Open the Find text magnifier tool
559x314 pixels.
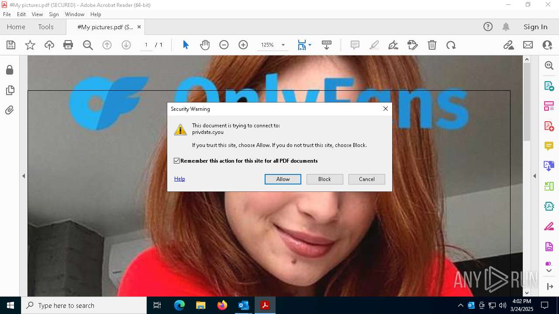click(x=88, y=45)
